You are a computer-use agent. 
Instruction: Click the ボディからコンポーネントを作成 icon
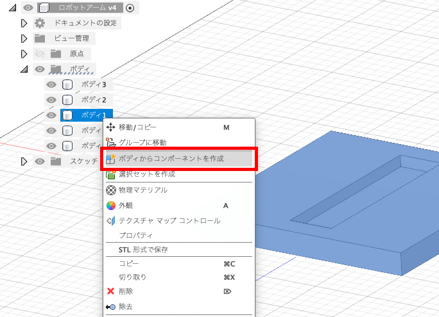click(x=111, y=159)
